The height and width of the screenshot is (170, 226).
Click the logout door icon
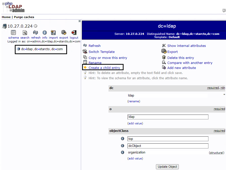tap(74, 33)
